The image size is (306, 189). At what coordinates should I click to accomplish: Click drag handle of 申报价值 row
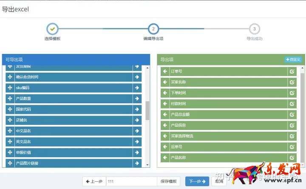(x=10, y=152)
